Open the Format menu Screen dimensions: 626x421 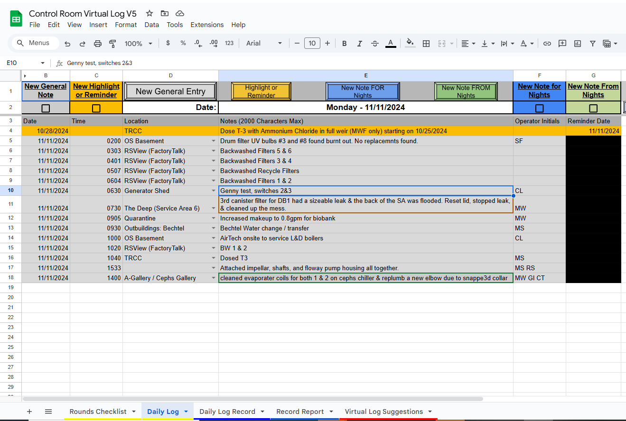pyautogui.click(x=126, y=25)
